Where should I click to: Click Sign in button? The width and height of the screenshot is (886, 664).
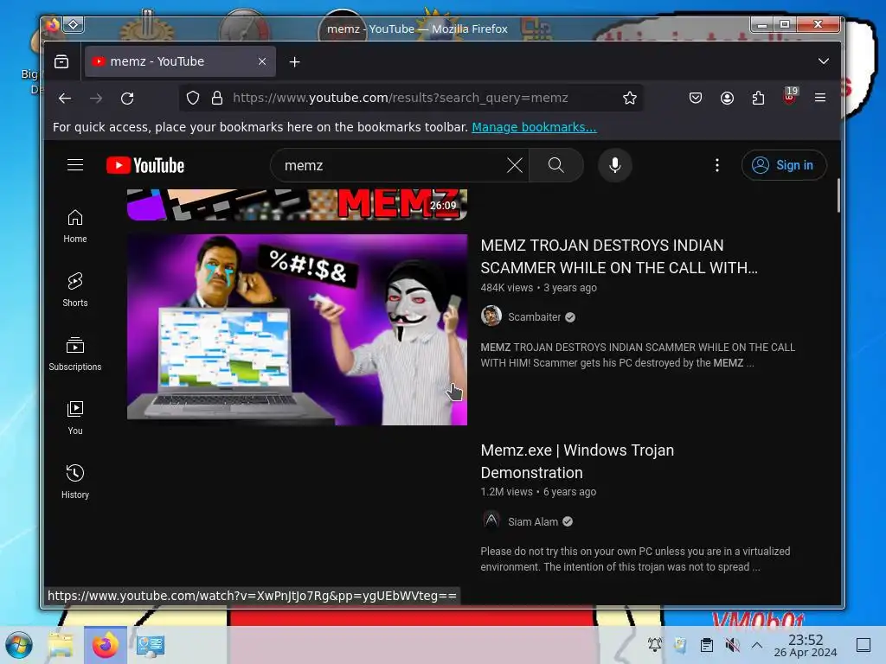coord(784,165)
